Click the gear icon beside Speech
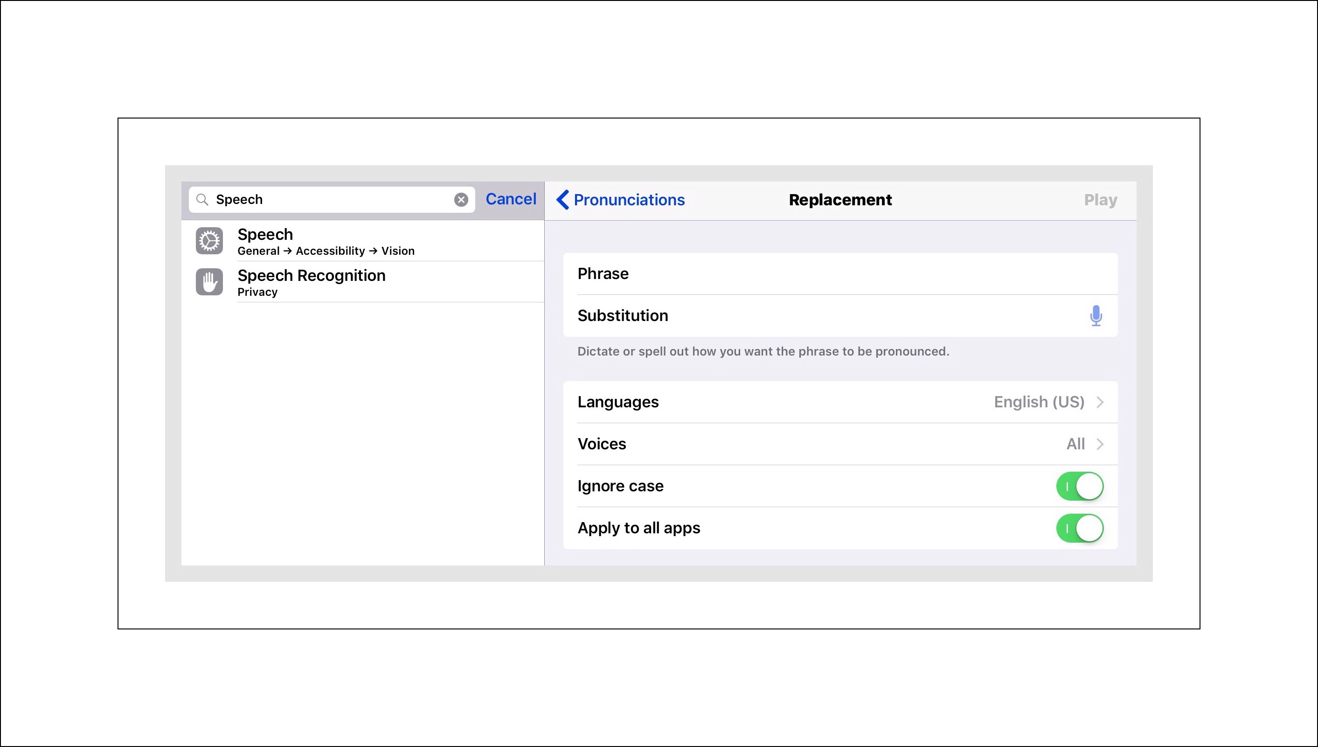This screenshot has width=1318, height=747. [209, 241]
